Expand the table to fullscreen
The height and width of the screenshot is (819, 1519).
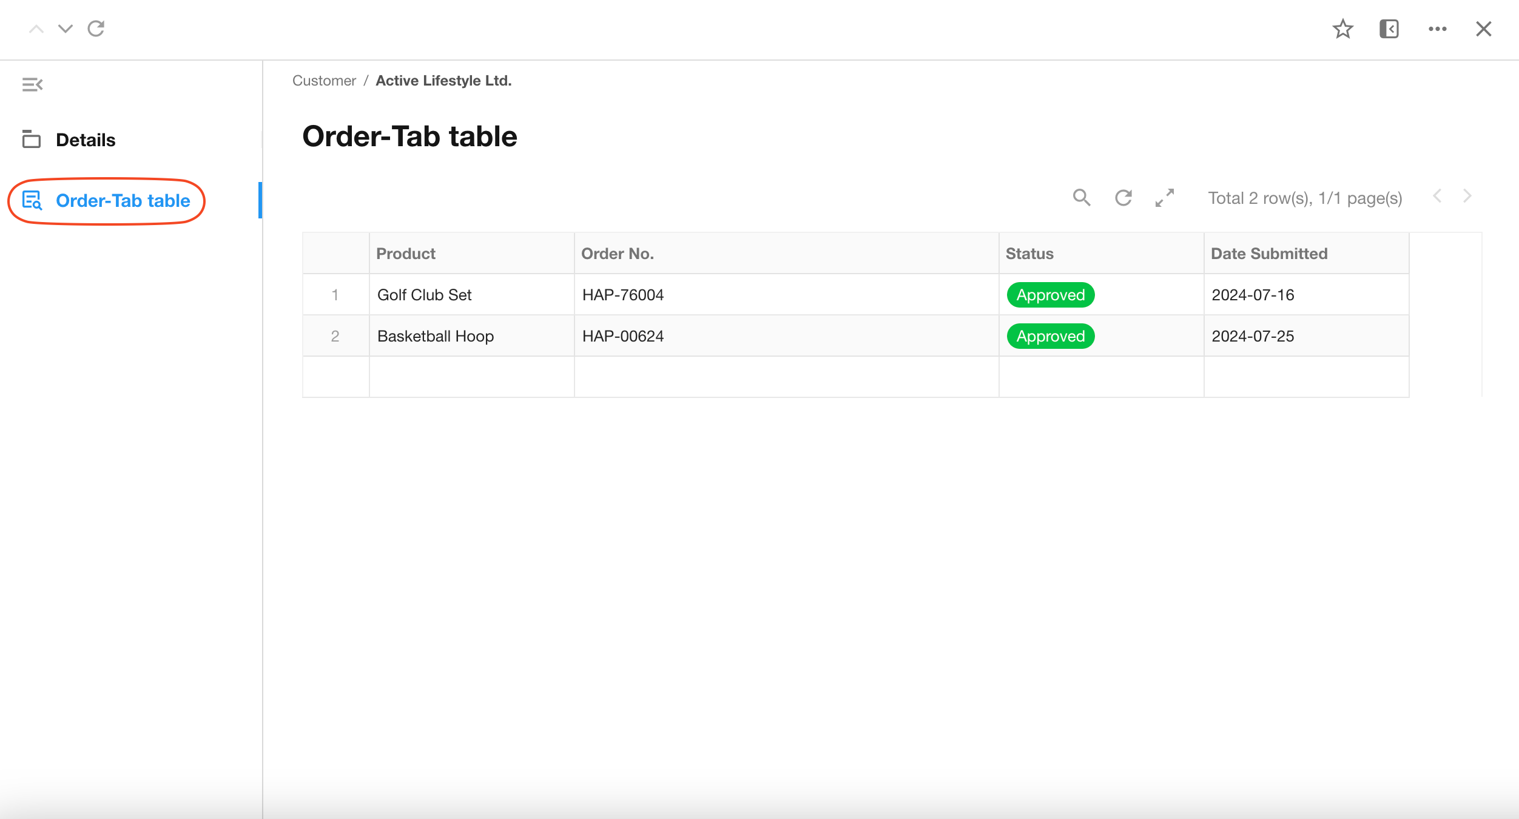[1164, 198]
